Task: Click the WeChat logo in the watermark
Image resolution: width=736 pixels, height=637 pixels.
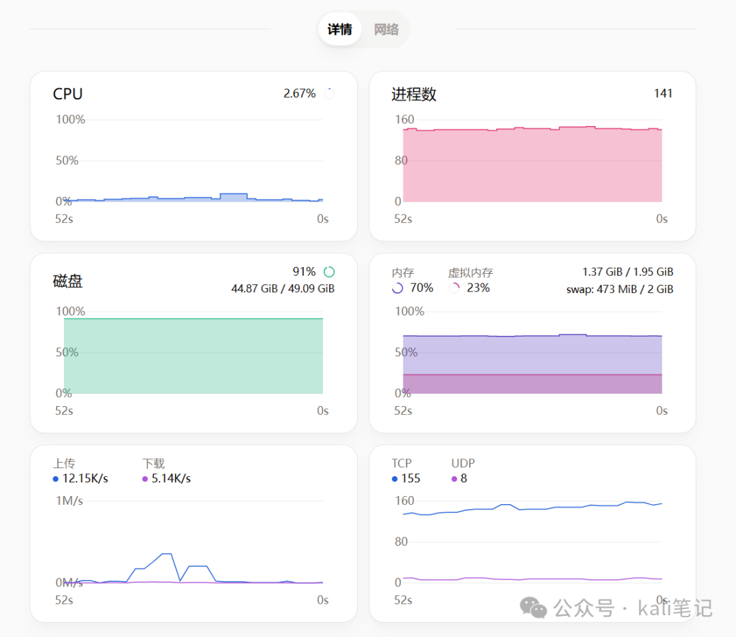Action: tap(533, 608)
